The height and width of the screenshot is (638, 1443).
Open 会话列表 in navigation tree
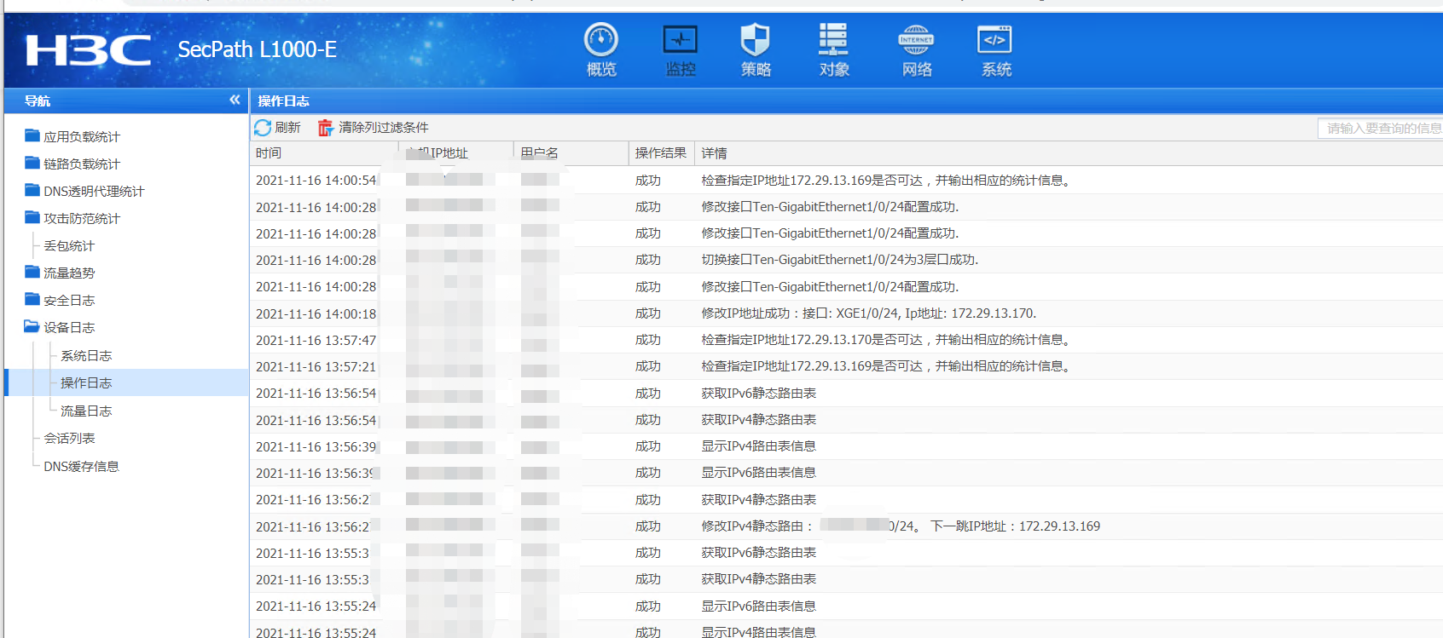click(69, 438)
